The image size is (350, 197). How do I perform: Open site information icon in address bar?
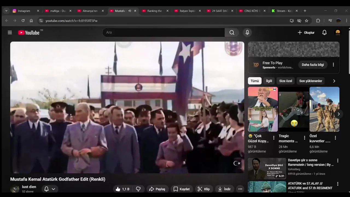click(x=41, y=21)
